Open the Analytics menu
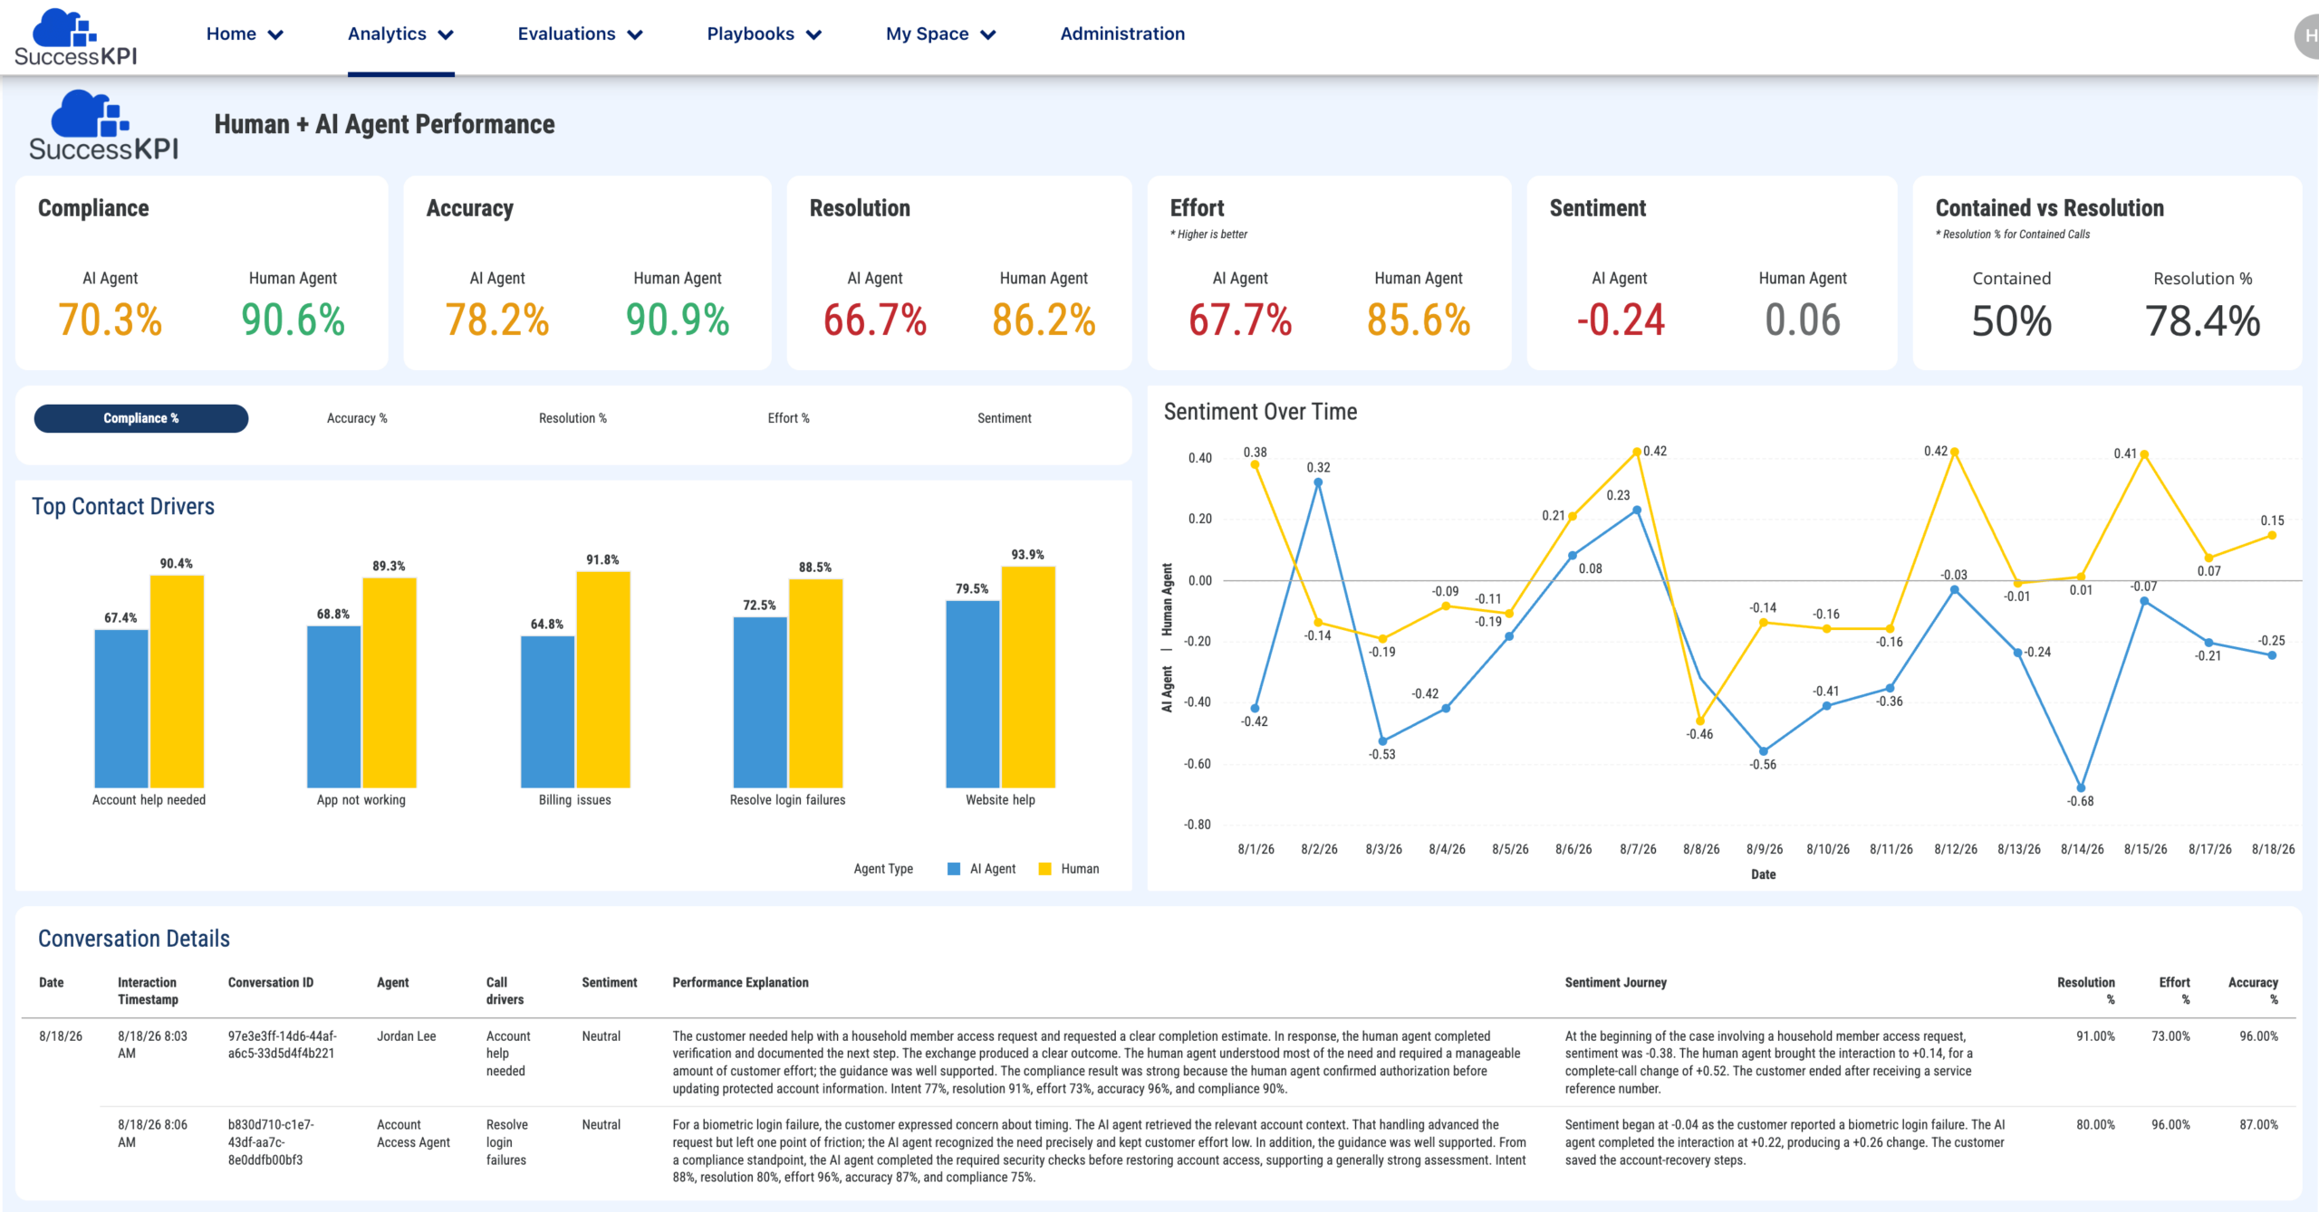 tap(387, 33)
